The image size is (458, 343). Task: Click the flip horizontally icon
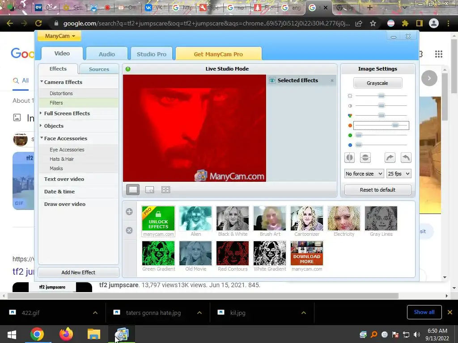coord(349,158)
